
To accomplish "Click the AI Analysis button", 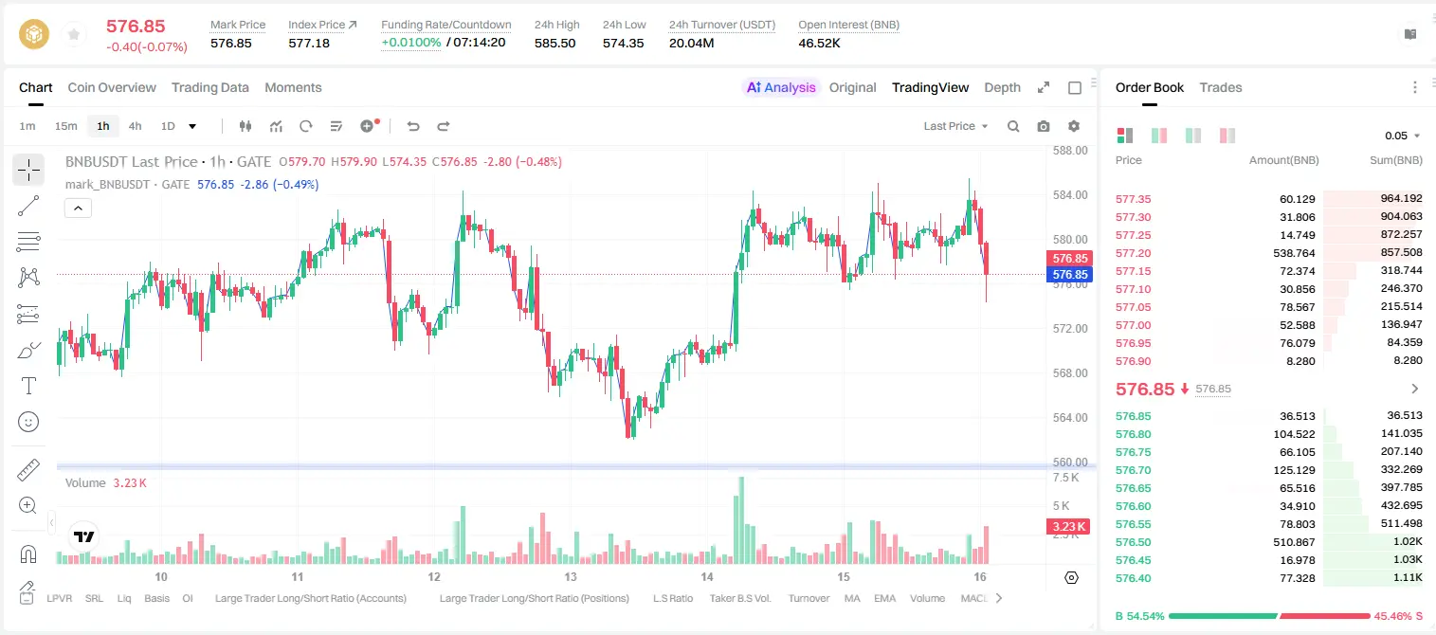I will (x=781, y=87).
